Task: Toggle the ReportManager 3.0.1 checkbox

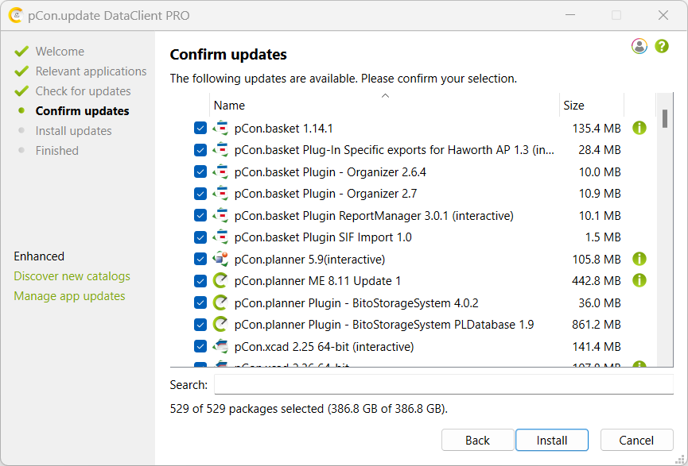Action: pyautogui.click(x=200, y=215)
